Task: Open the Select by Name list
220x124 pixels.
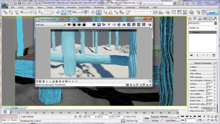Action: [41, 12]
